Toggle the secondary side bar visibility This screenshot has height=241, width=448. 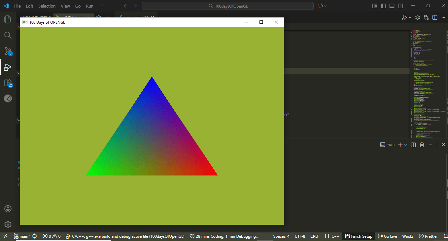(x=400, y=6)
